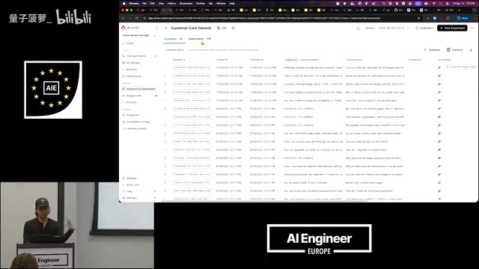479x269 pixels.
Task: Annotate the internet not working row
Action: (x=439, y=108)
